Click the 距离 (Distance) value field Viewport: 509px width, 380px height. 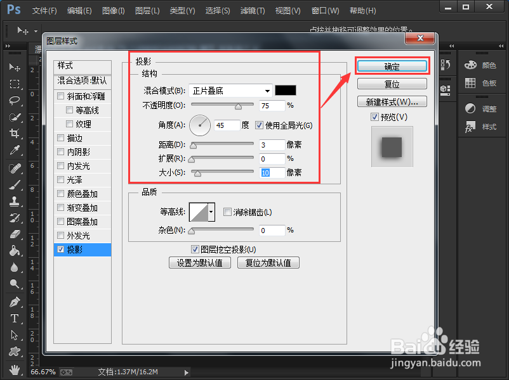[x=272, y=145]
